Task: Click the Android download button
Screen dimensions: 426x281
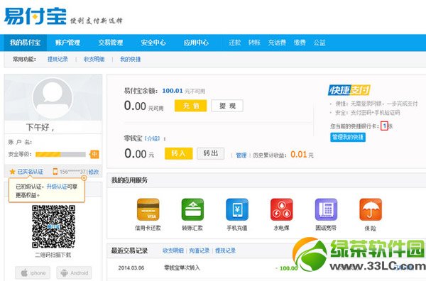Action: pyautogui.click(x=74, y=273)
